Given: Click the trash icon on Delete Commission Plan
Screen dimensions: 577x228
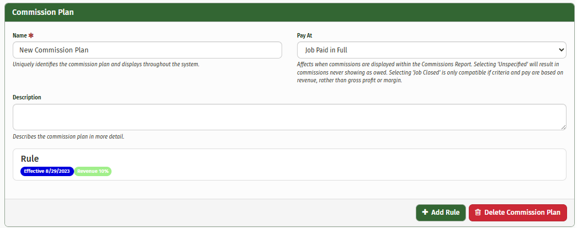Looking at the screenshot, I should click(478, 213).
